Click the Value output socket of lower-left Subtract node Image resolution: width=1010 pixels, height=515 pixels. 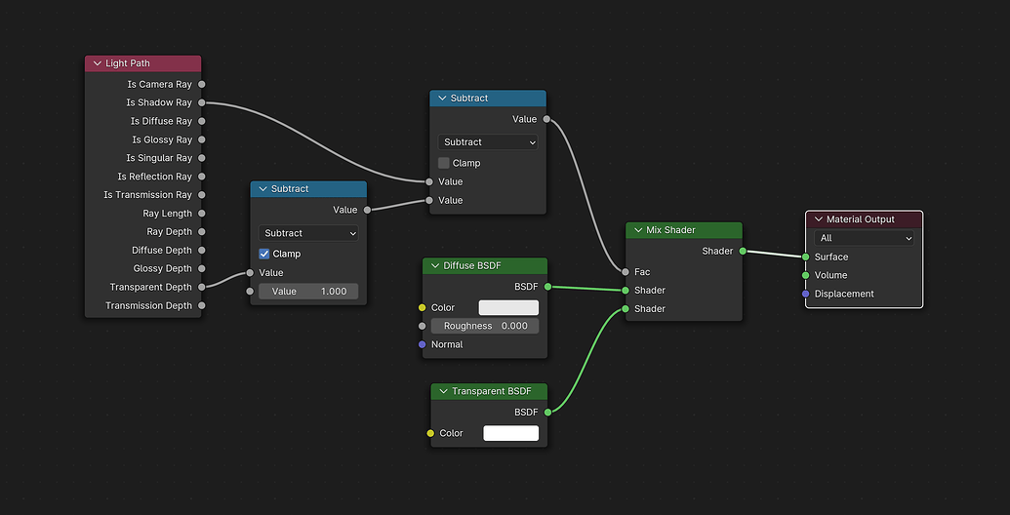pyautogui.click(x=367, y=210)
